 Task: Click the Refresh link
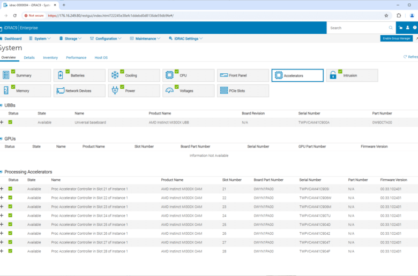[411, 57]
